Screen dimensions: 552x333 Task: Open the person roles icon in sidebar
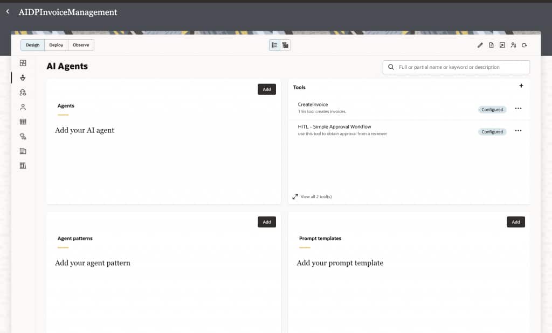pos(23,107)
